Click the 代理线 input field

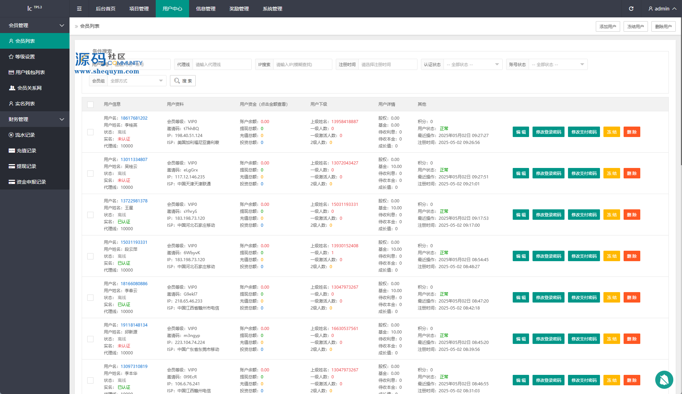pos(221,65)
